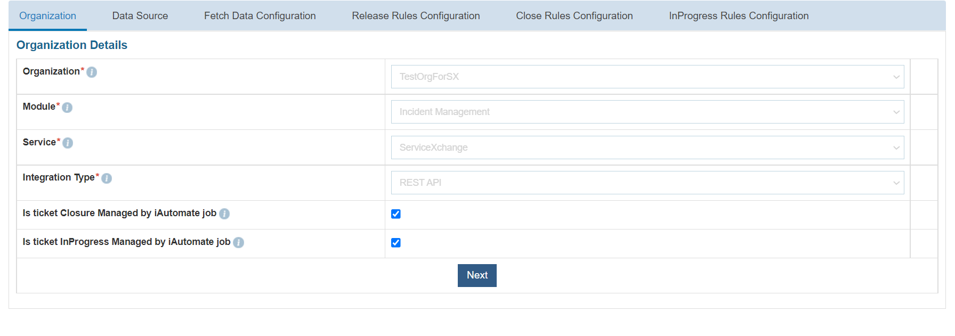Click info icon for ticket InProgress Managed
Screen dimensions: 955x336
pos(239,242)
